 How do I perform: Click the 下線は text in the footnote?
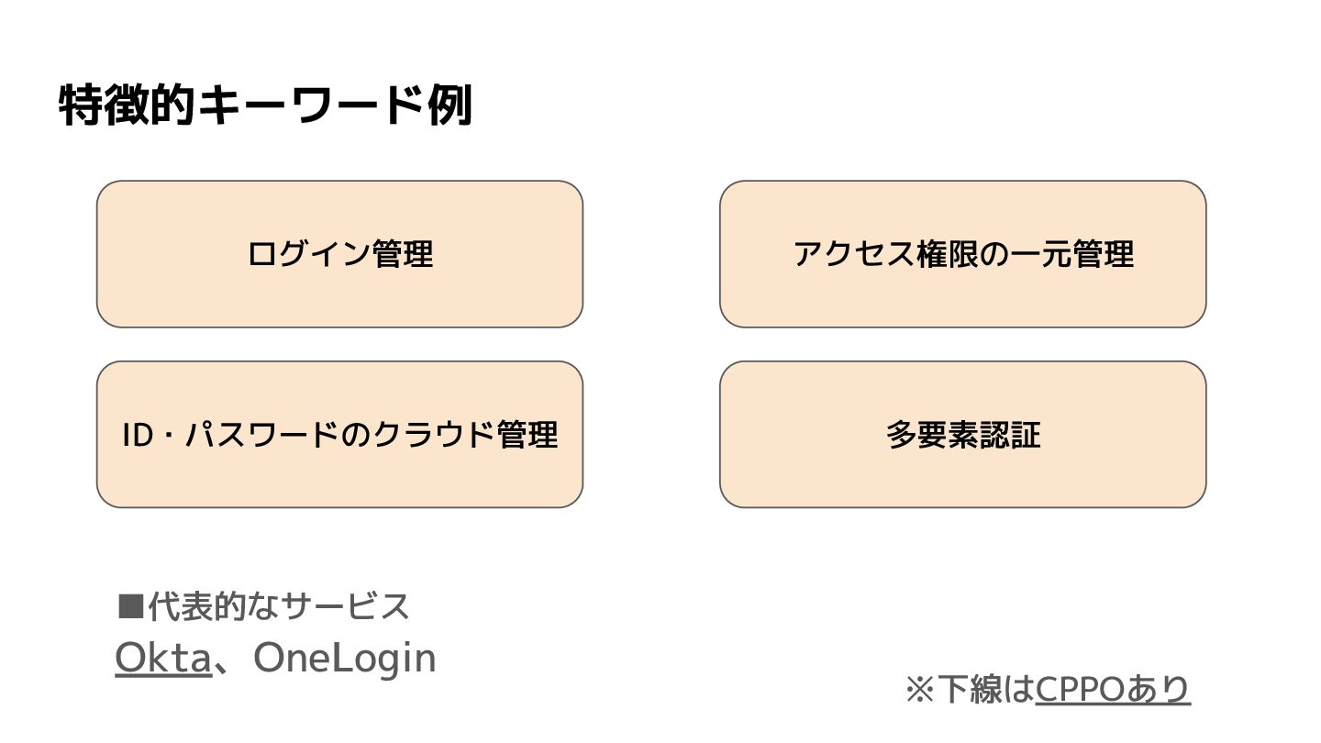985,690
